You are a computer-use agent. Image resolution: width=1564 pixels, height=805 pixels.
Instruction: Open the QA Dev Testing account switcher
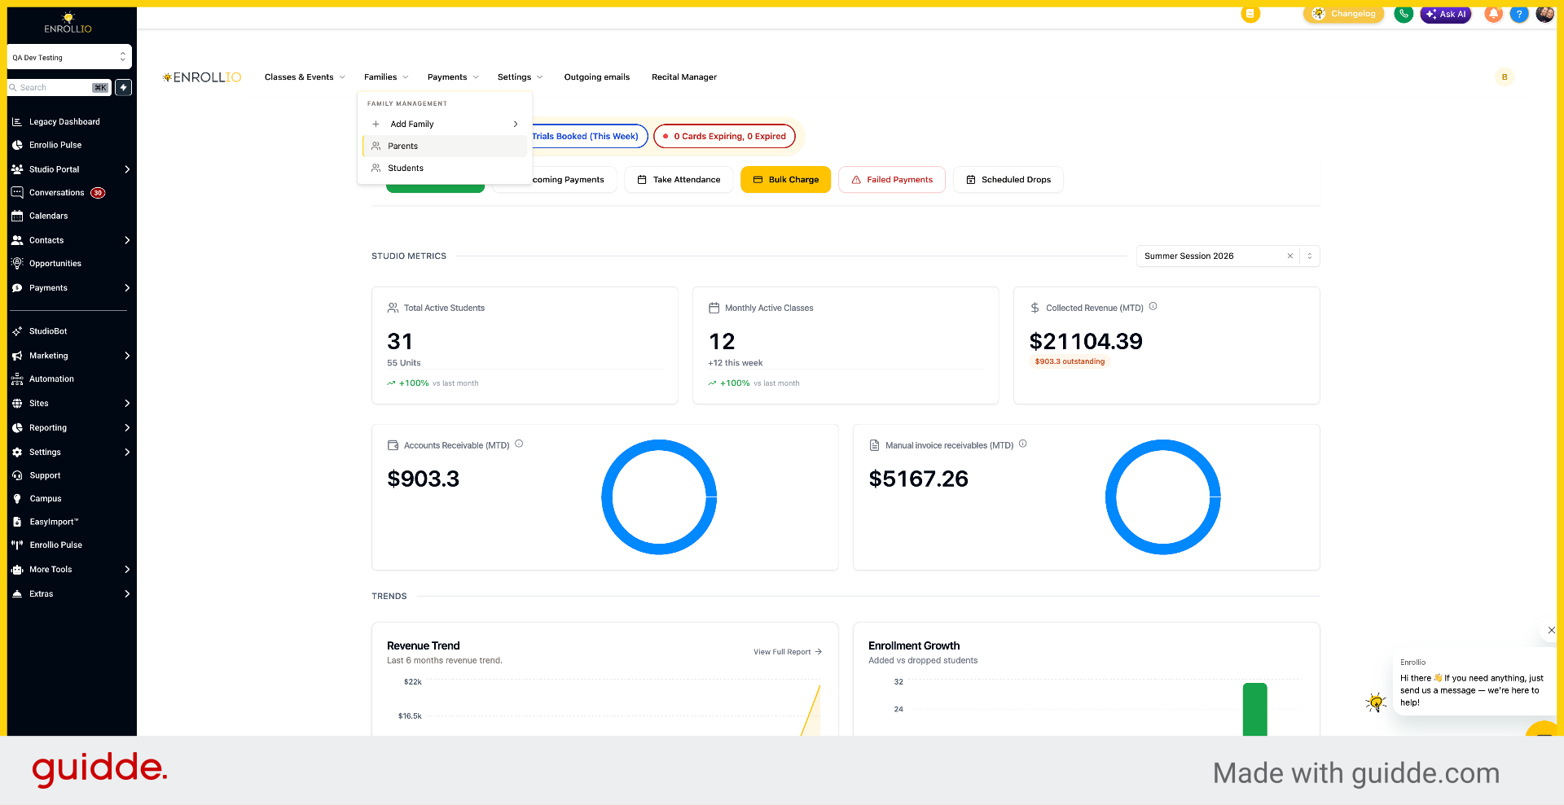[x=69, y=57]
